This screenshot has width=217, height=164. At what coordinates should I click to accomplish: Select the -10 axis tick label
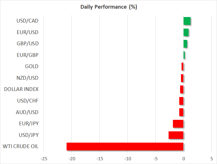click(x=128, y=159)
